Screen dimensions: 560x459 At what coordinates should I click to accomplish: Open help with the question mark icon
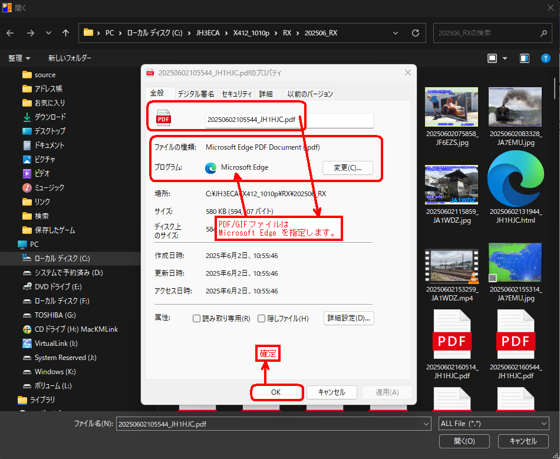click(546, 58)
